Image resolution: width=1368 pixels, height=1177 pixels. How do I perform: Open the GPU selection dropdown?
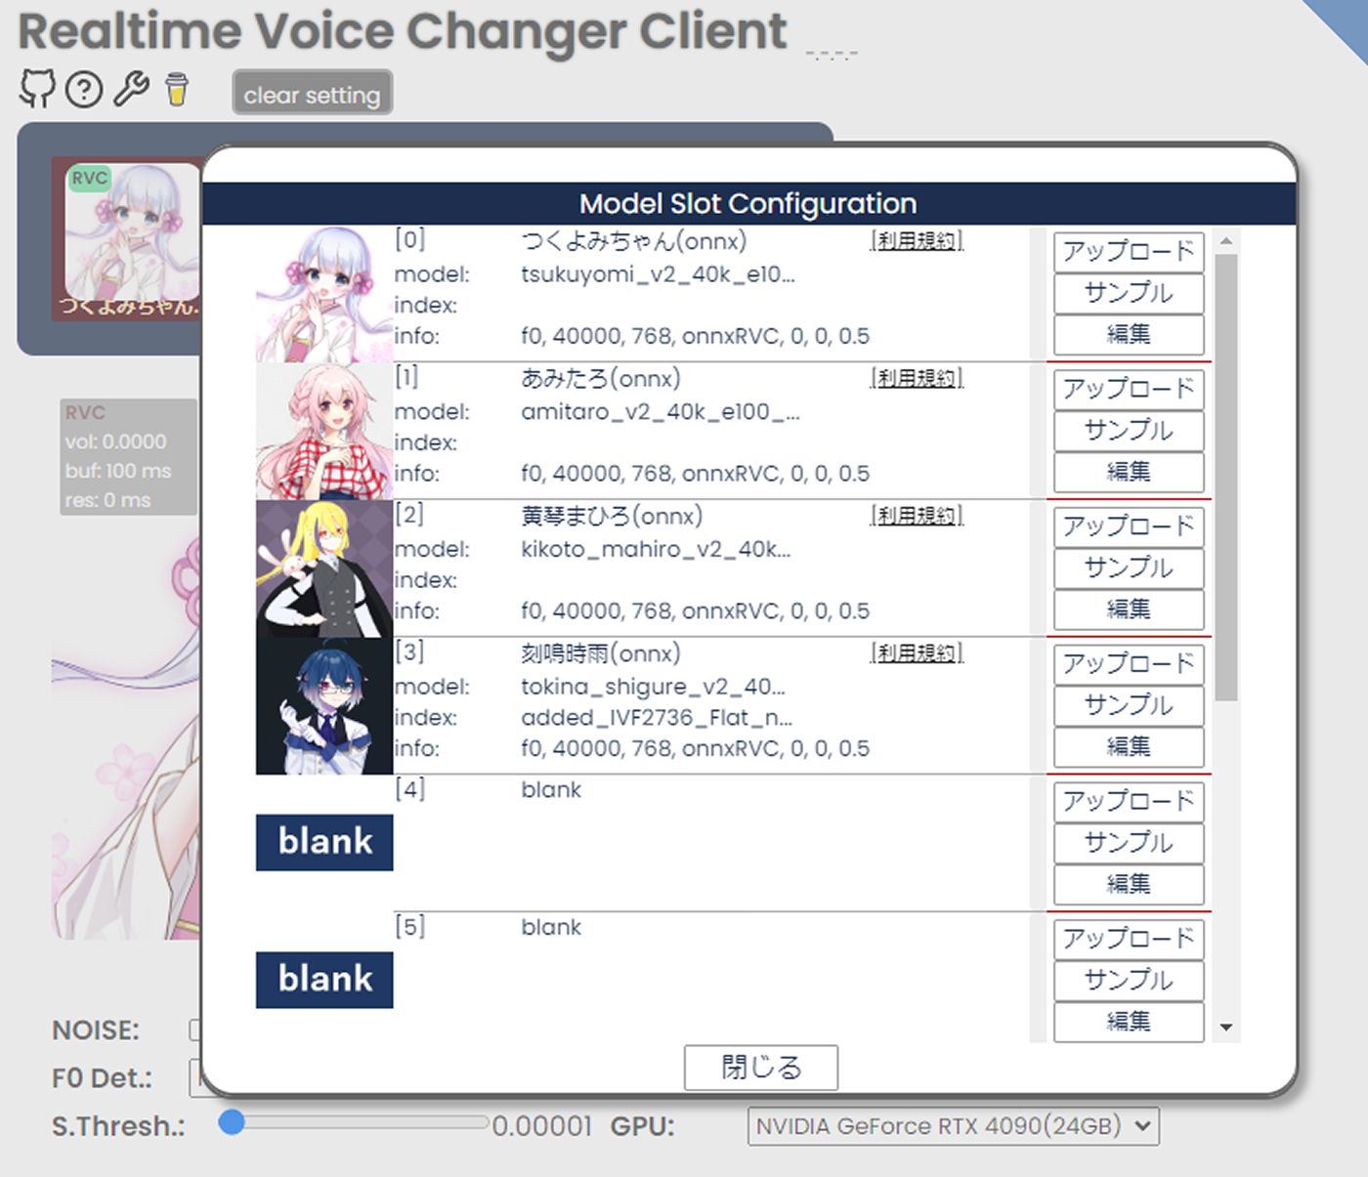(x=953, y=1126)
